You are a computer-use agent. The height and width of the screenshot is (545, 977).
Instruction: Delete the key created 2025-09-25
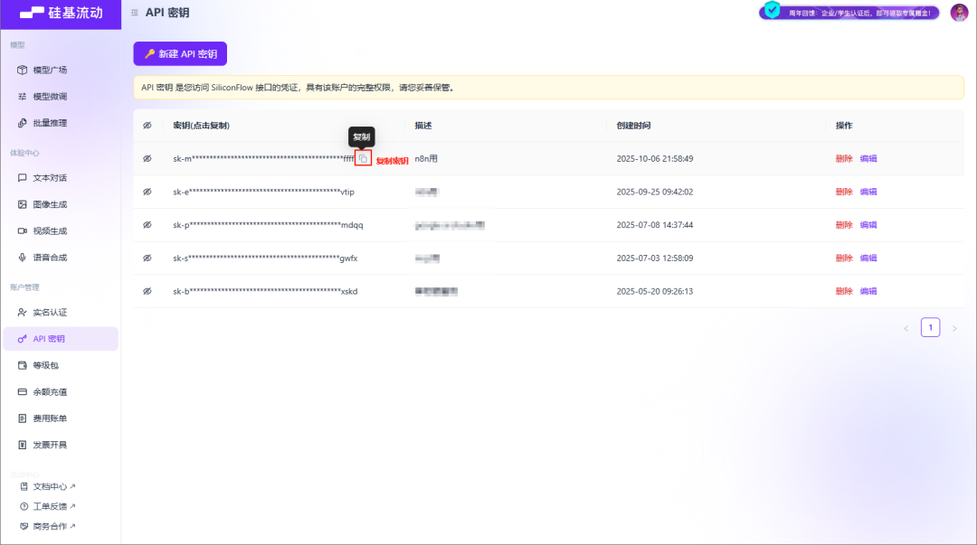(844, 192)
